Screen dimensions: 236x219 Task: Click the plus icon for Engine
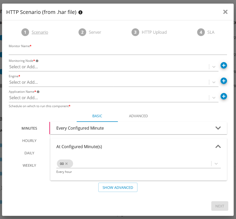pyautogui.click(x=224, y=81)
